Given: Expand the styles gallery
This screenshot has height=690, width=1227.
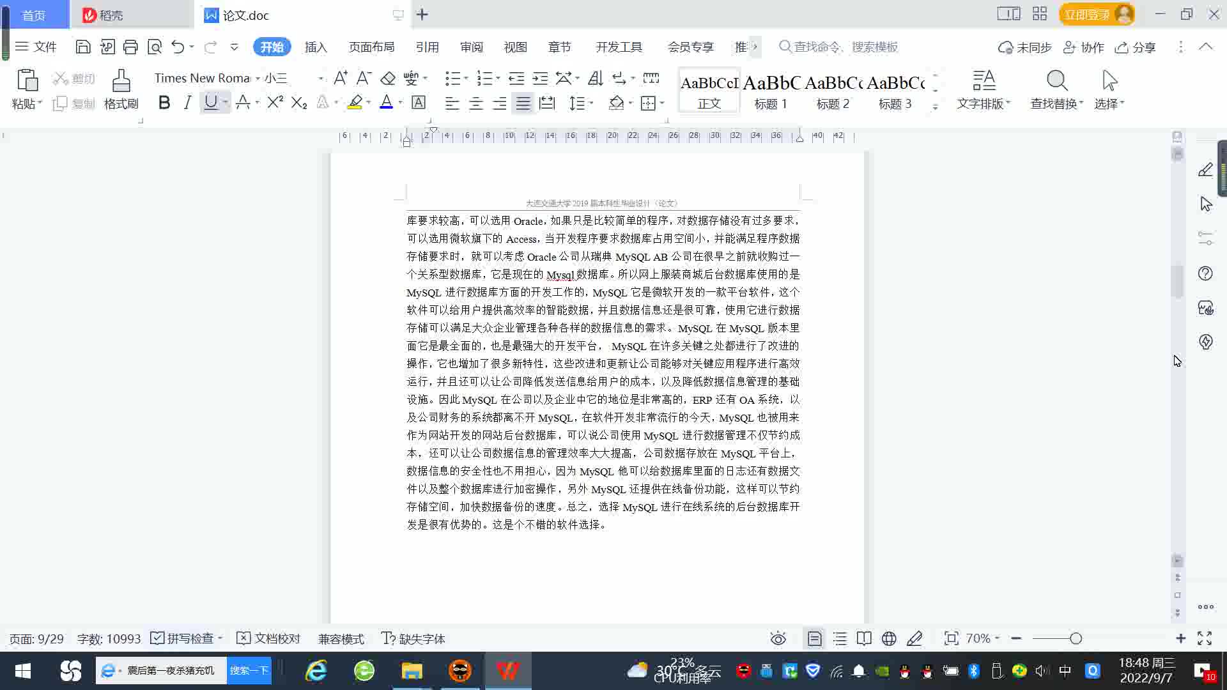Looking at the screenshot, I should 935,107.
